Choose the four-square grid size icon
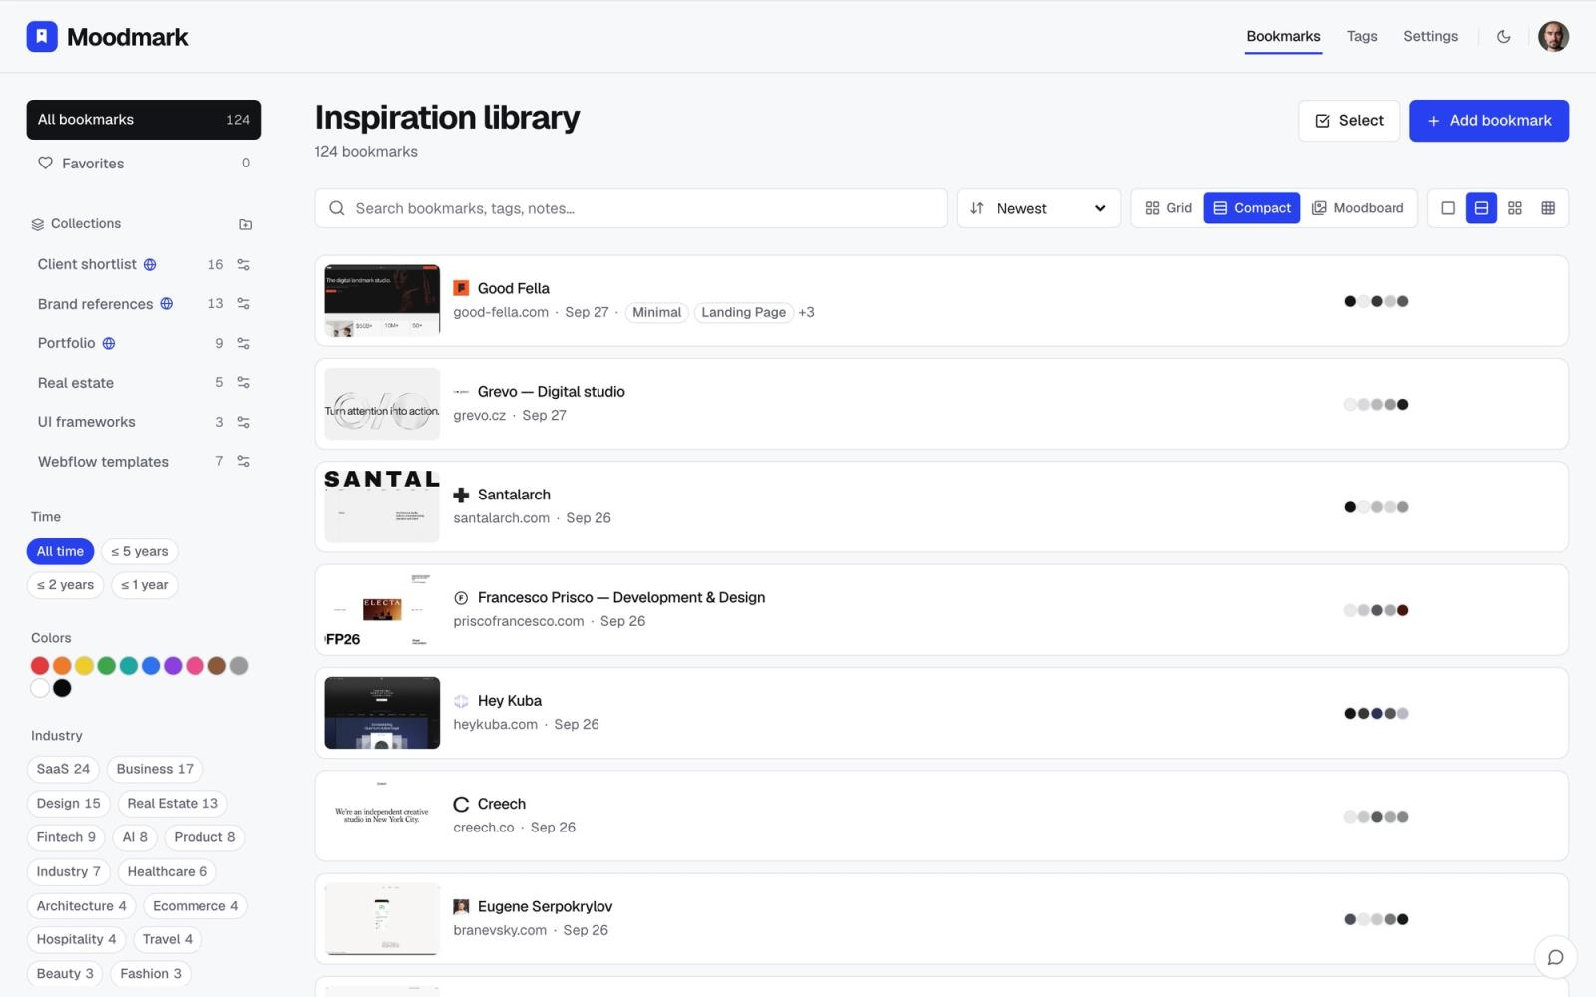Screen dimensions: 1596x997 (x=1515, y=208)
